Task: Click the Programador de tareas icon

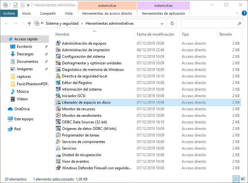Action: 58,135
